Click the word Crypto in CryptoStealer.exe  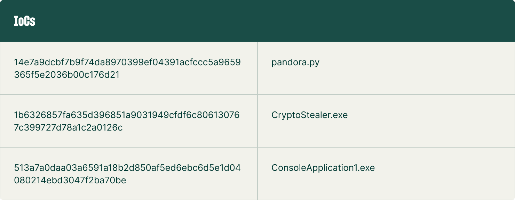[x=284, y=115]
